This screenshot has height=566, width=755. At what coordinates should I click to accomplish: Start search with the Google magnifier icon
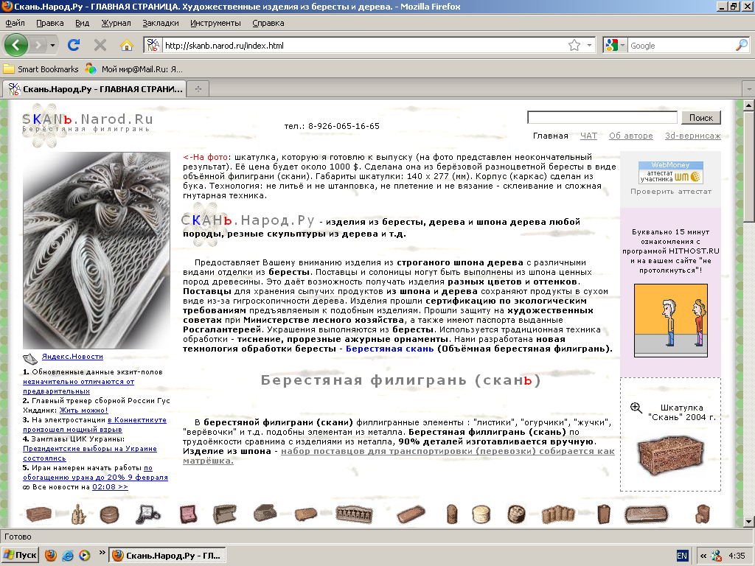(742, 45)
